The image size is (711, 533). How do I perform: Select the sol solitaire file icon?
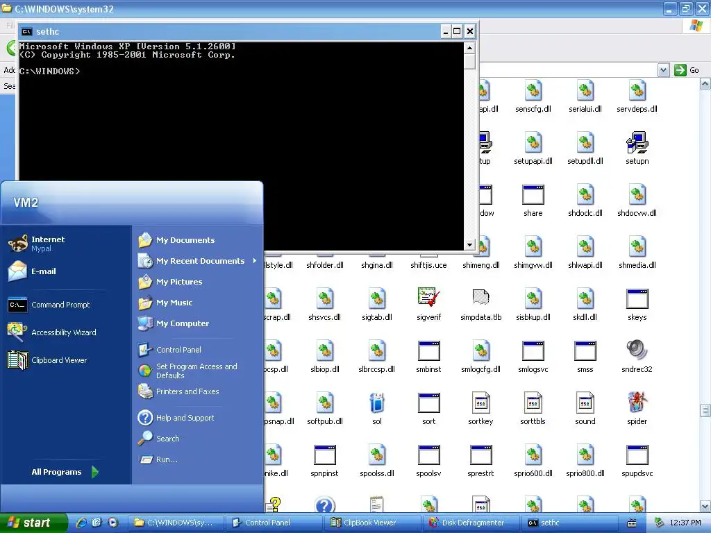click(377, 403)
